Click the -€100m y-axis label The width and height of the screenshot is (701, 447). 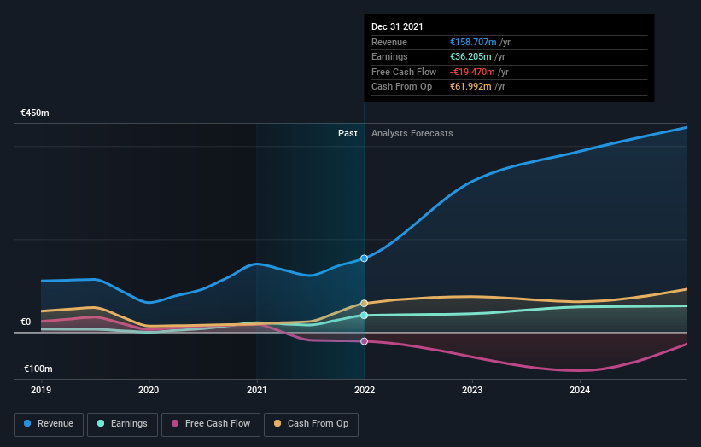click(36, 369)
